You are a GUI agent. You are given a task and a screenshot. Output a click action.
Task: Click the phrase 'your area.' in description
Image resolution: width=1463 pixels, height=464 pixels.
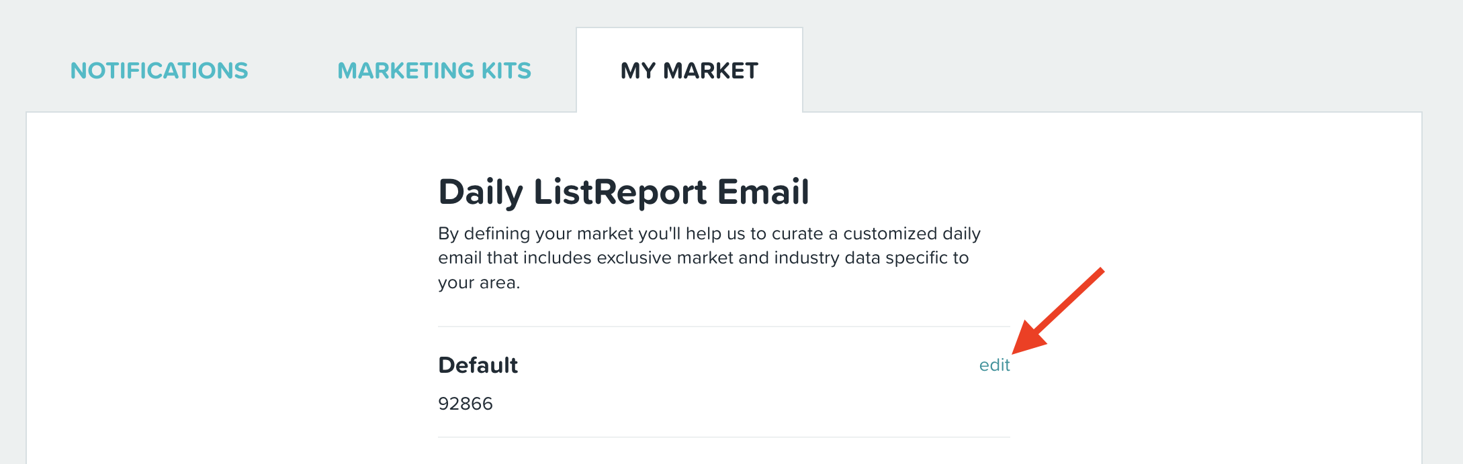[x=479, y=283]
